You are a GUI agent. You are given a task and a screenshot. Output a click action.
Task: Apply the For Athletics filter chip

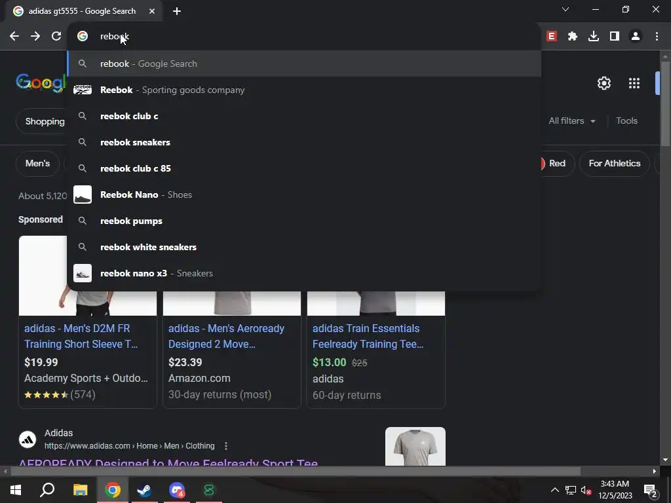point(615,163)
